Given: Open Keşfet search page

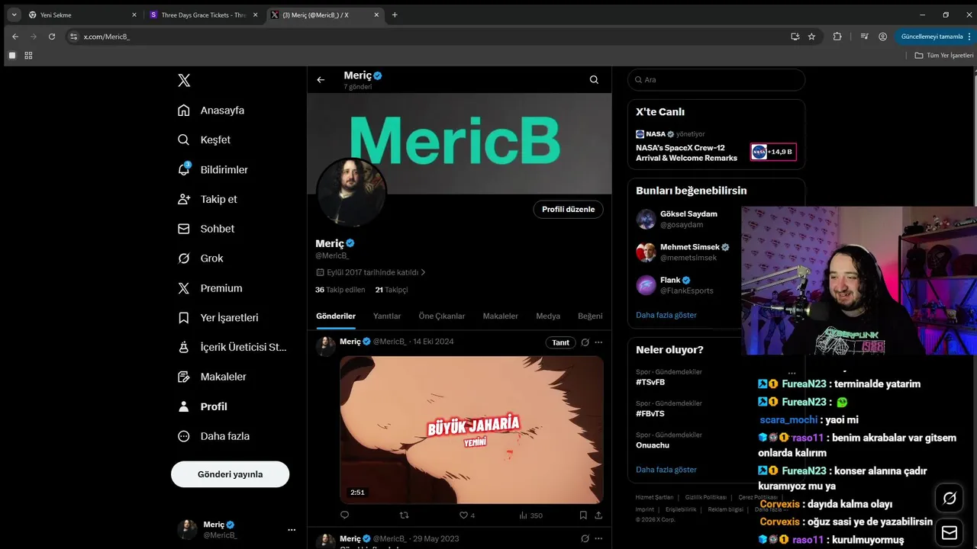Looking at the screenshot, I should tap(204, 140).
